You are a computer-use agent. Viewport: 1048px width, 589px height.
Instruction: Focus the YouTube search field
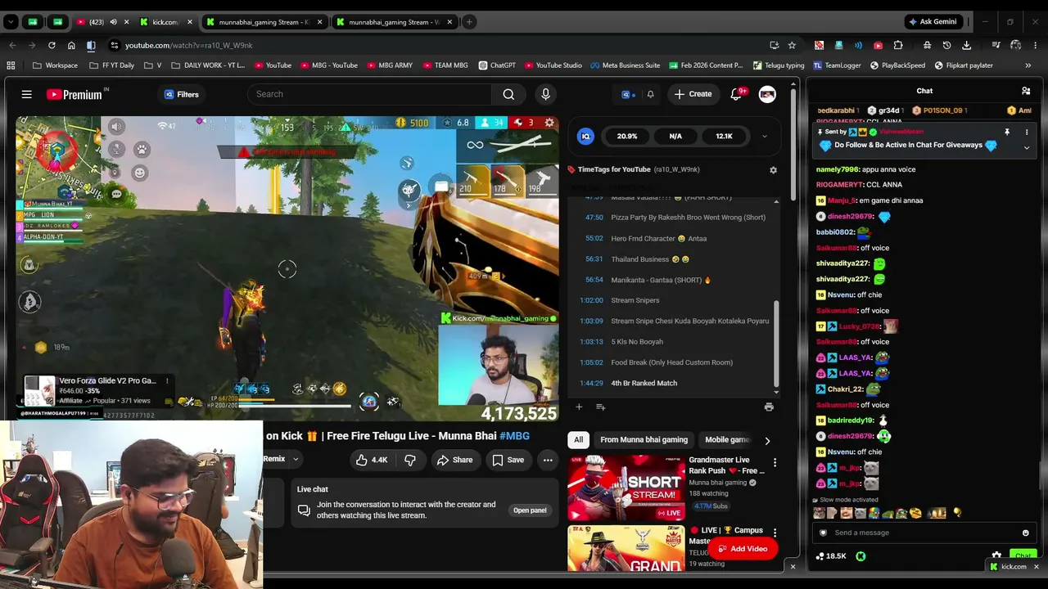[369, 94]
